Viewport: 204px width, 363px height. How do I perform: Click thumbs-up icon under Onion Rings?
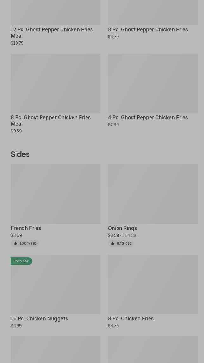pos(112,243)
